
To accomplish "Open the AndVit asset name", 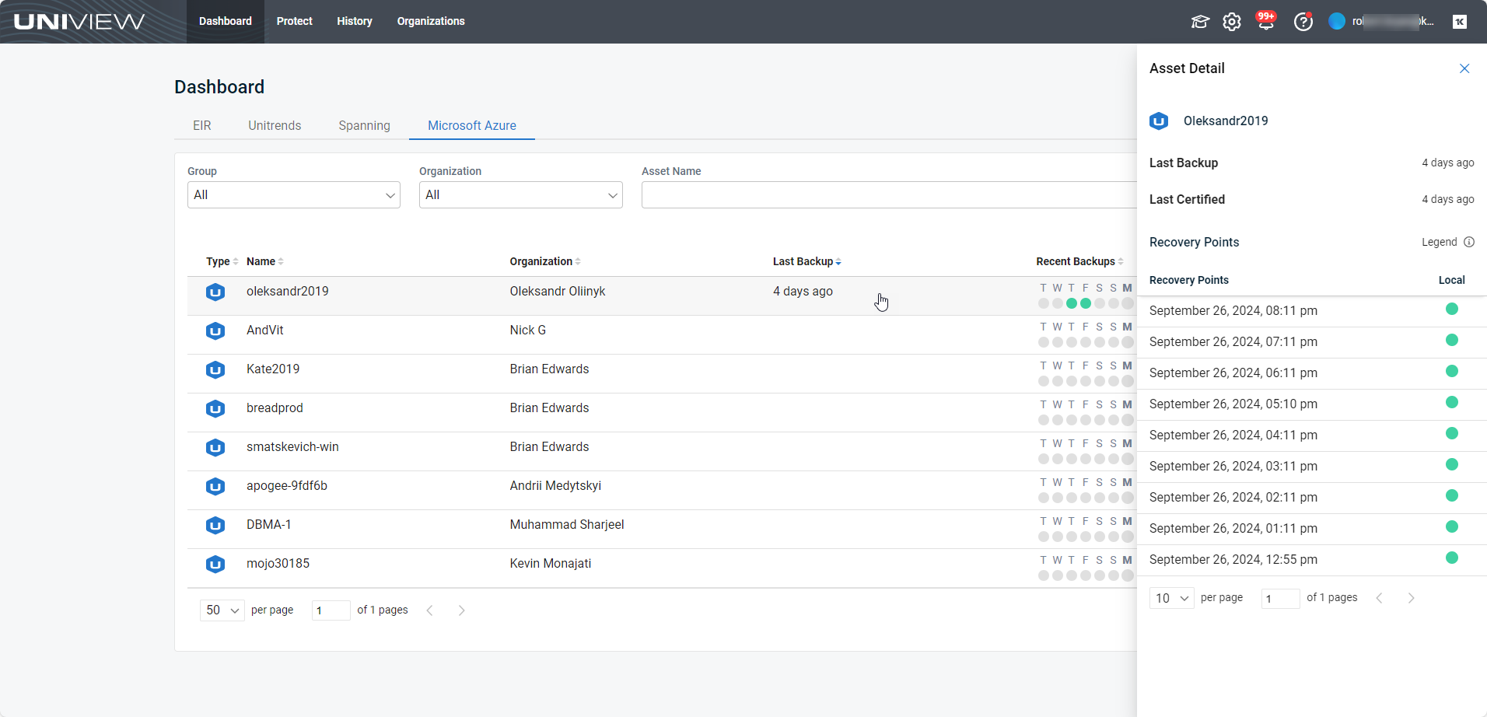I will [265, 331].
